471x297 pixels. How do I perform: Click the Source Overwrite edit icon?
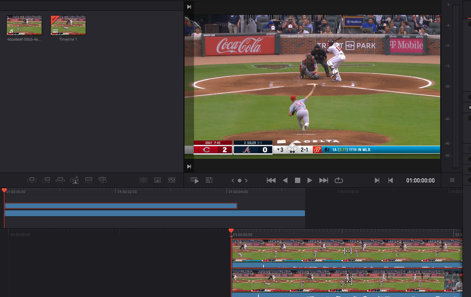(x=103, y=180)
